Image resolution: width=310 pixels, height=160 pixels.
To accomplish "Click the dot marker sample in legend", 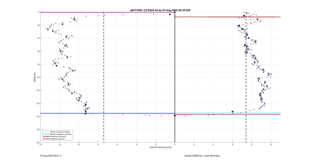I will [47, 132].
